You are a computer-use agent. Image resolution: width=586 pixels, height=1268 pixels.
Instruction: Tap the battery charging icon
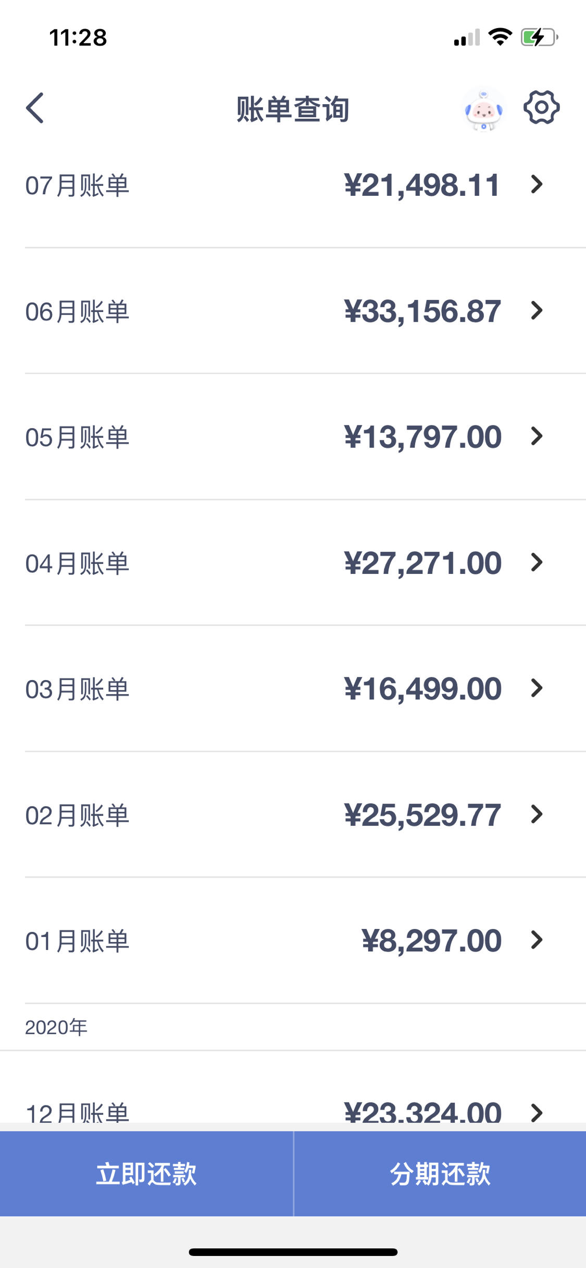(x=540, y=37)
